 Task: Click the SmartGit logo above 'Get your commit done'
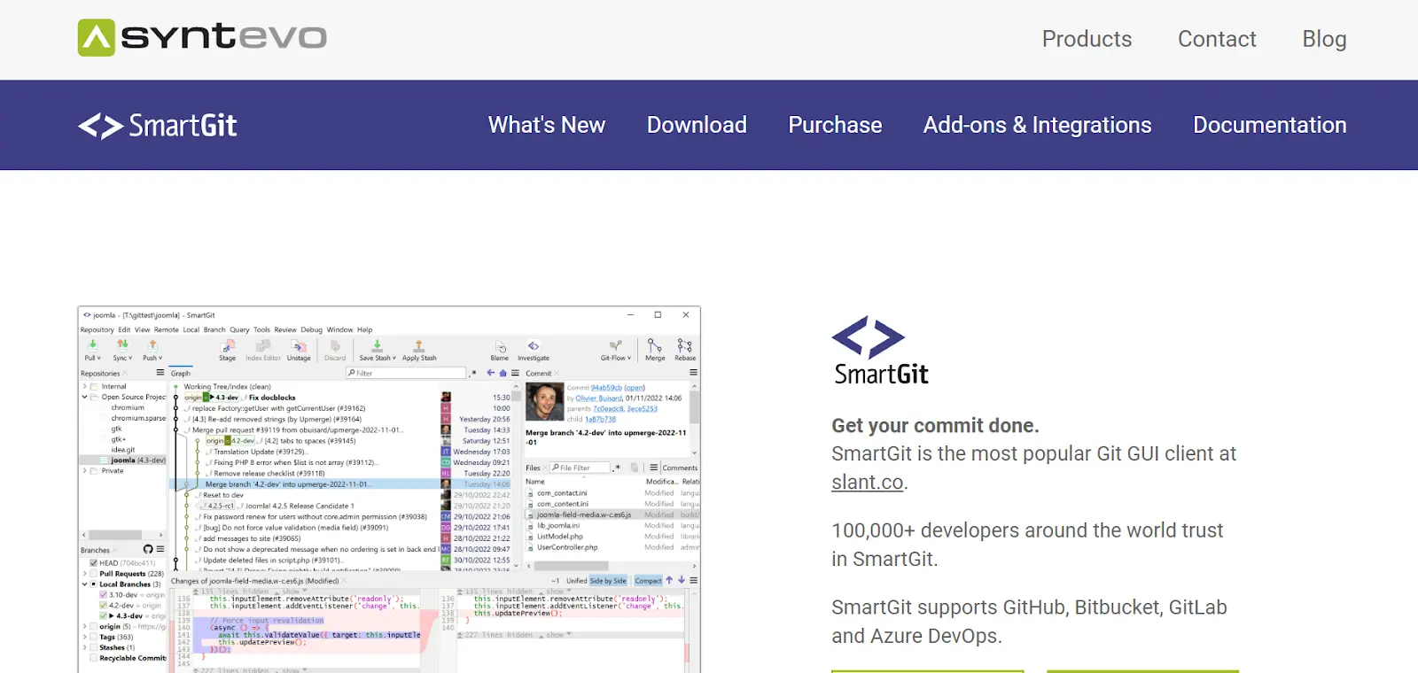(x=880, y=350)
